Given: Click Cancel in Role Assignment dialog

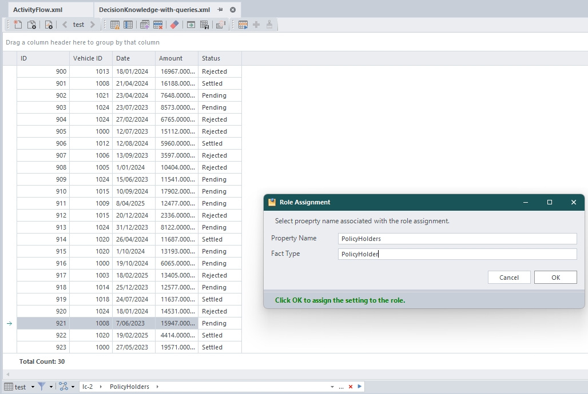Looking at the screenshot, I should point(509,278).
